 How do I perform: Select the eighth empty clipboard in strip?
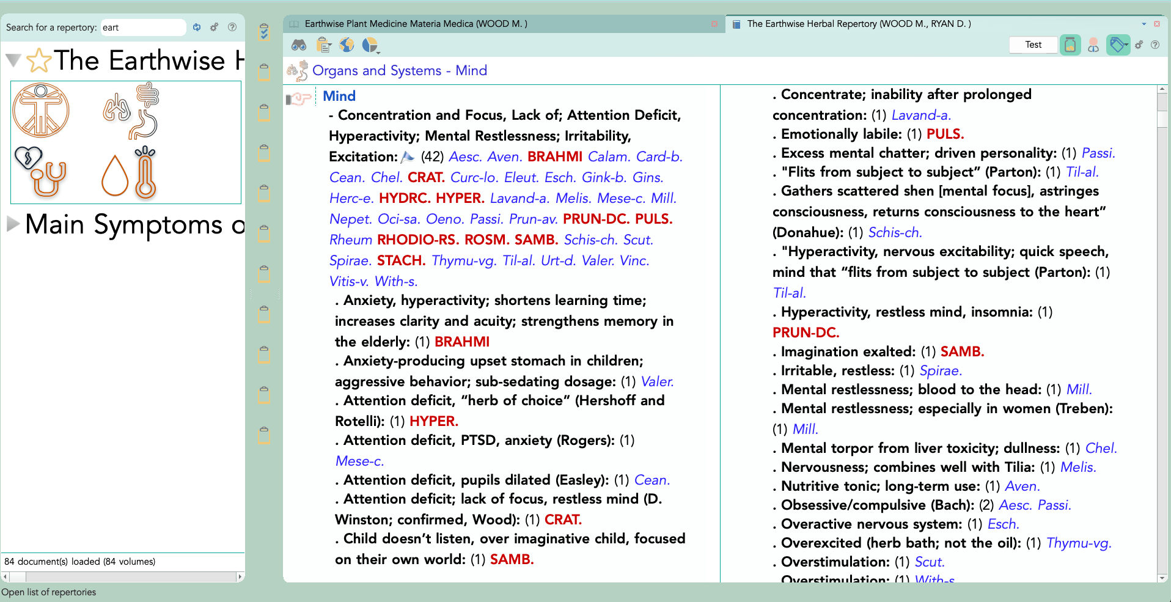point(264,354)
